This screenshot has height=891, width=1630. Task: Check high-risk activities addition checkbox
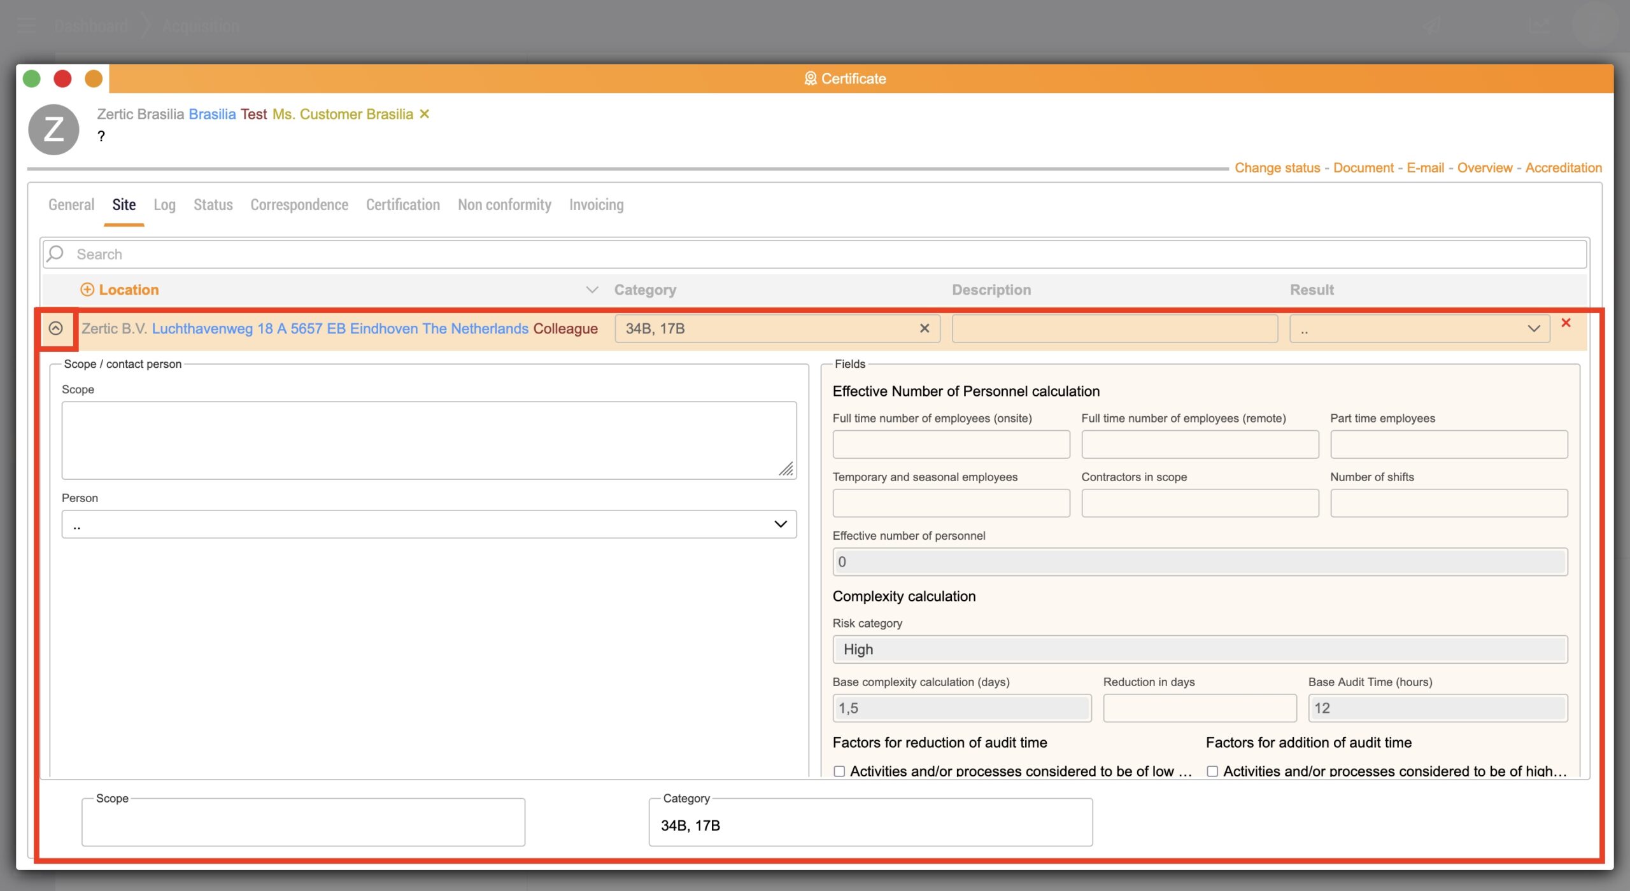pyautogui.click(x=1212, y=771)
